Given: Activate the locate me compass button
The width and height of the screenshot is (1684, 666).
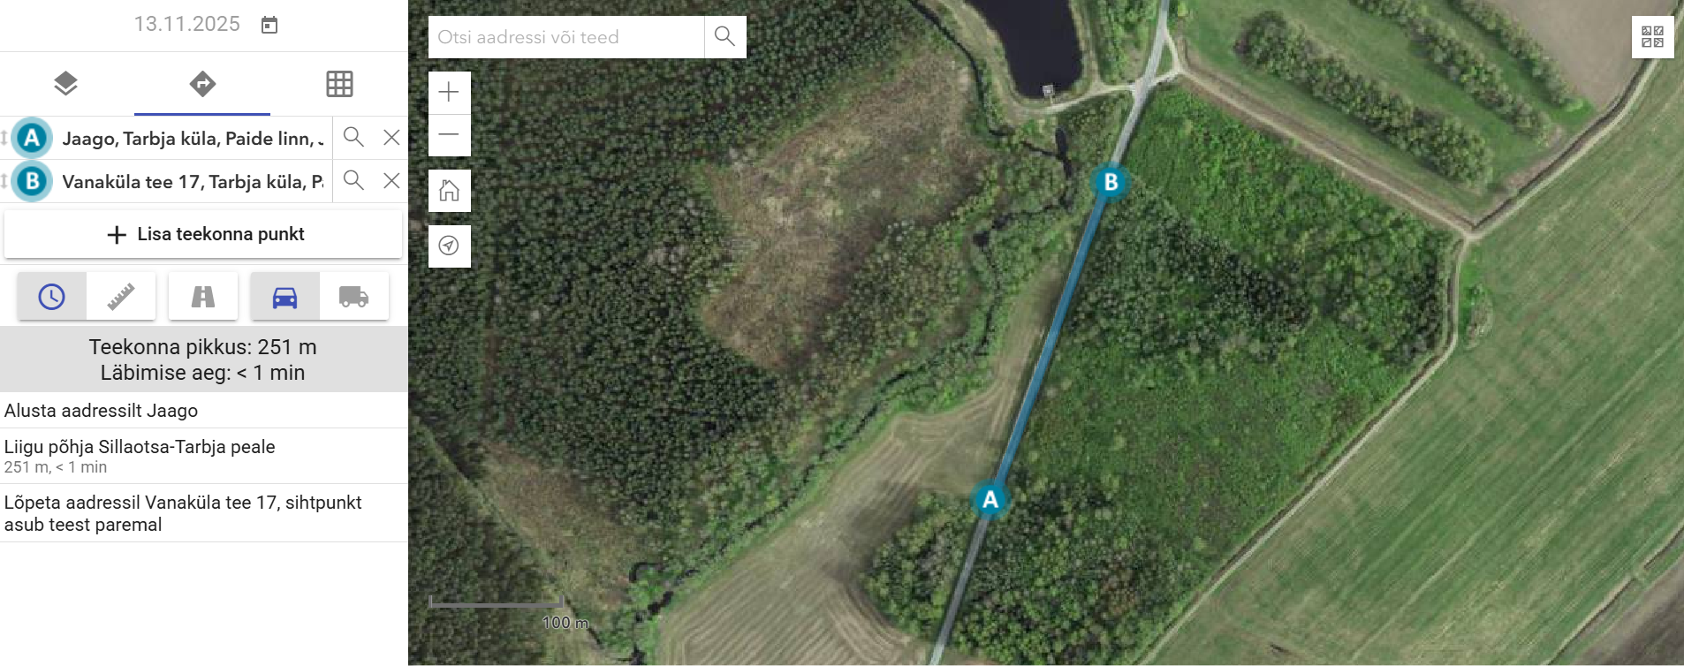Looking at the screenshot, I should (449, 246).
